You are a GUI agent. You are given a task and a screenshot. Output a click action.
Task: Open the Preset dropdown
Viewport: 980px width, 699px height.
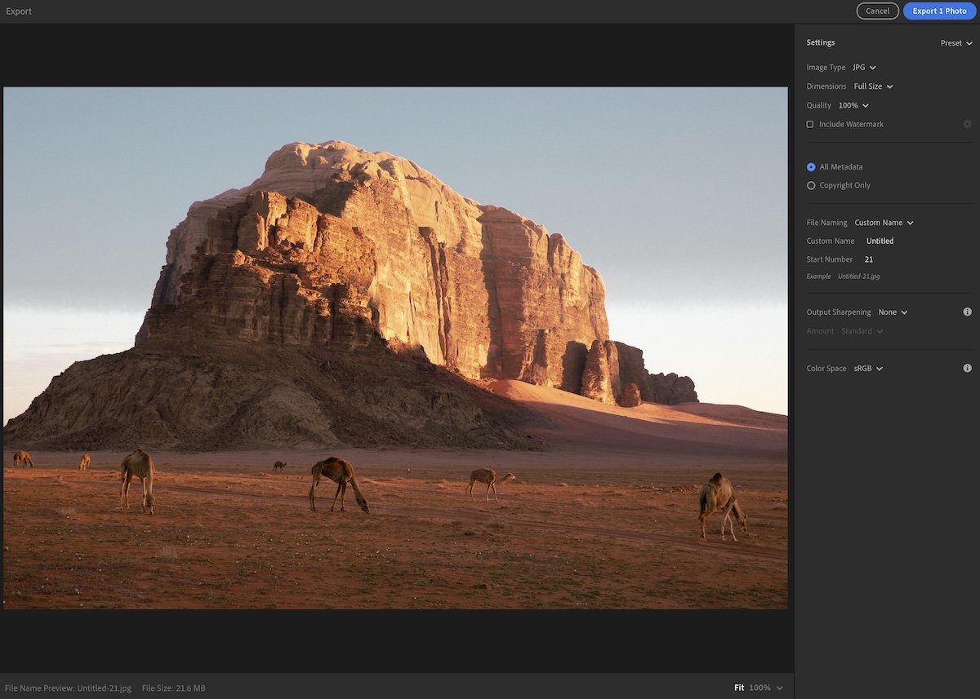[955, 42]
